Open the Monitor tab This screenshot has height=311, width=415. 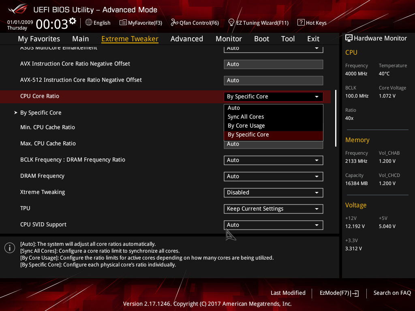coord(229,39)
